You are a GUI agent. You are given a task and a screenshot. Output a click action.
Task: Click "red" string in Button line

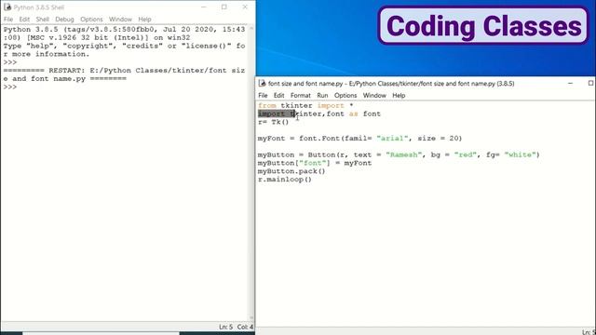(466, 154)
